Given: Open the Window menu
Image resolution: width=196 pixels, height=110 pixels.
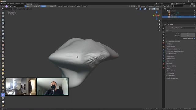Looking at the screenshot, I should coord(17,4).
